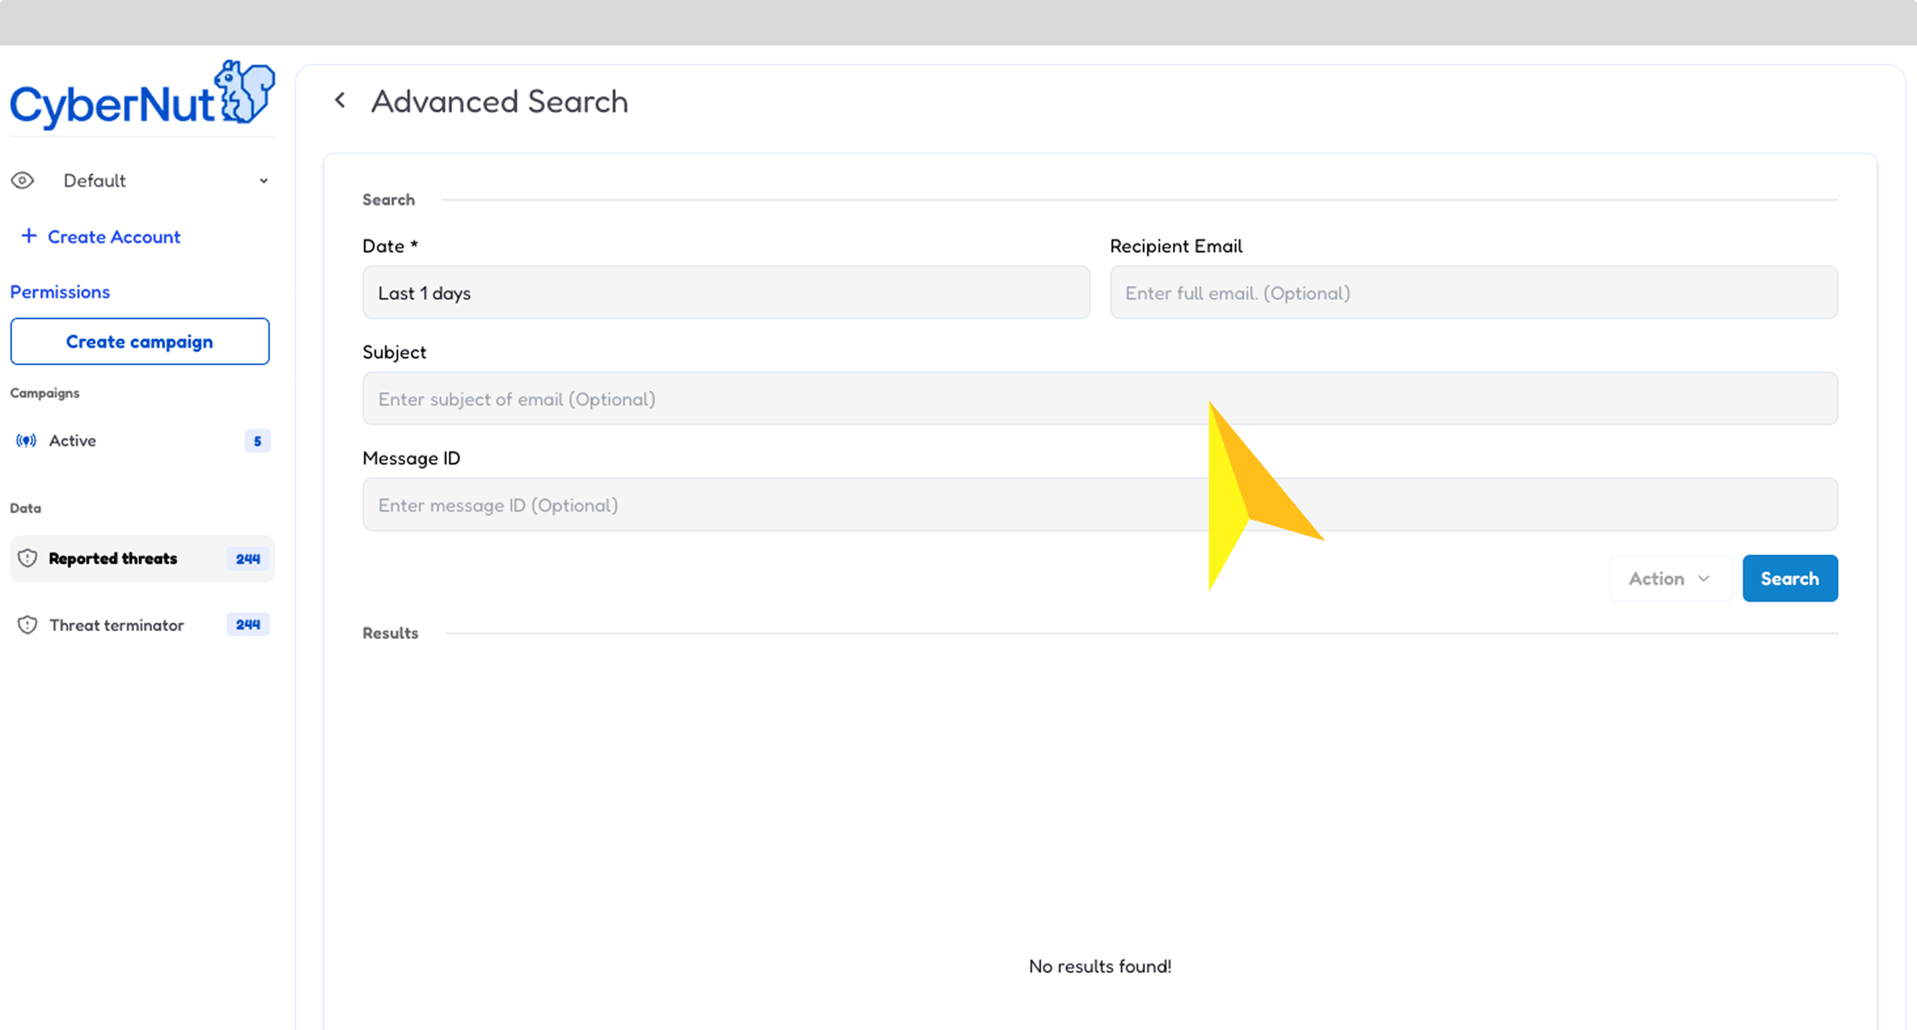This screenshot has width=1917, height=1030.
Task: Open the Action dropdown
Action: point(1670,579)
